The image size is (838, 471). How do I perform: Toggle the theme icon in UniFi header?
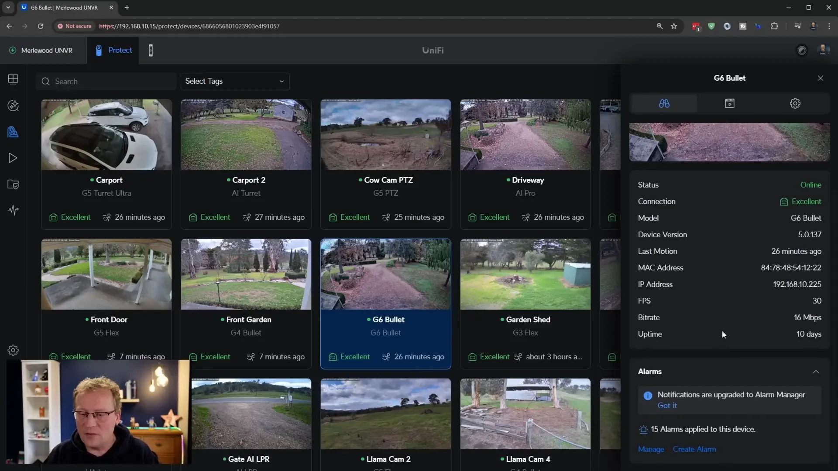tap(802, 50)
